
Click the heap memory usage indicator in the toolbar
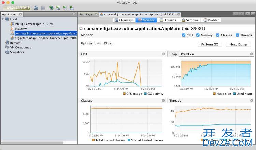coord(17,8)
